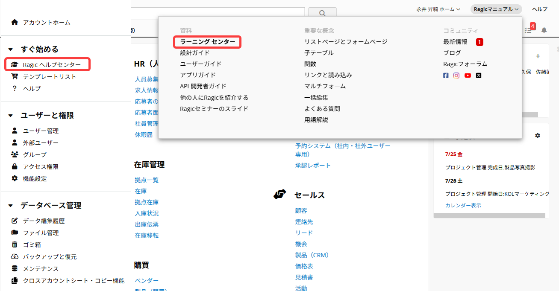The height and width of the screenshot is (291, 559).
Task: Open メンテナンス in the sidebar
Action: coord(41,268)
